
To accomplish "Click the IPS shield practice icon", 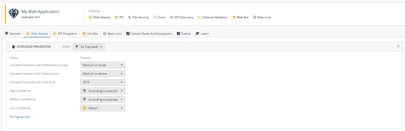I will pyautogui.click(x=117, y=17).
